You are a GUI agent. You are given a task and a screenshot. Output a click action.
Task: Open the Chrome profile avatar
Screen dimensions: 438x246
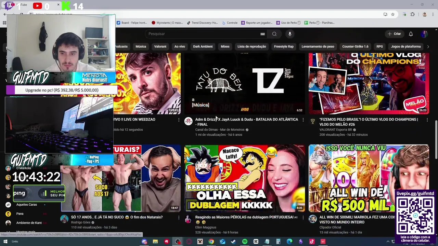point(424,14)
